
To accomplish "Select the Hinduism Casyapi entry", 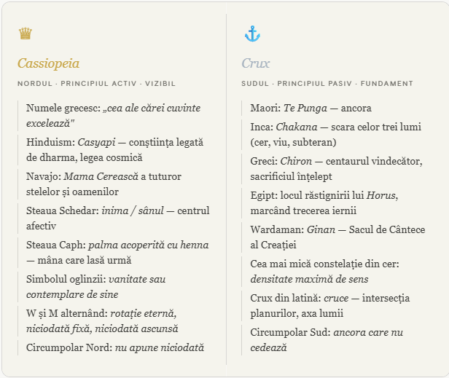I will [x=115, y=149].
